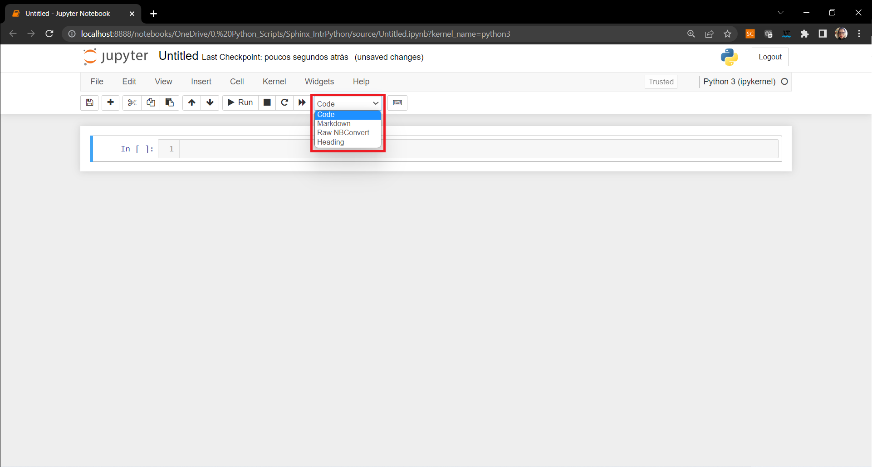The image size is (872, 467).
Task: Restart kernel and run all with fast-forward icon
Action: click(x=302, y=102)
